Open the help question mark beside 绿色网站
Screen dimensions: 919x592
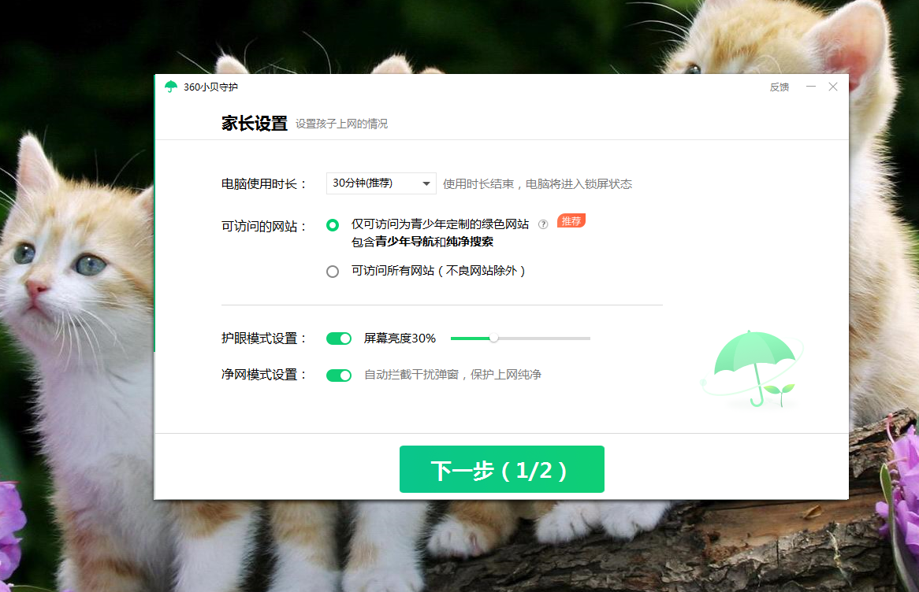pos(543,224)
